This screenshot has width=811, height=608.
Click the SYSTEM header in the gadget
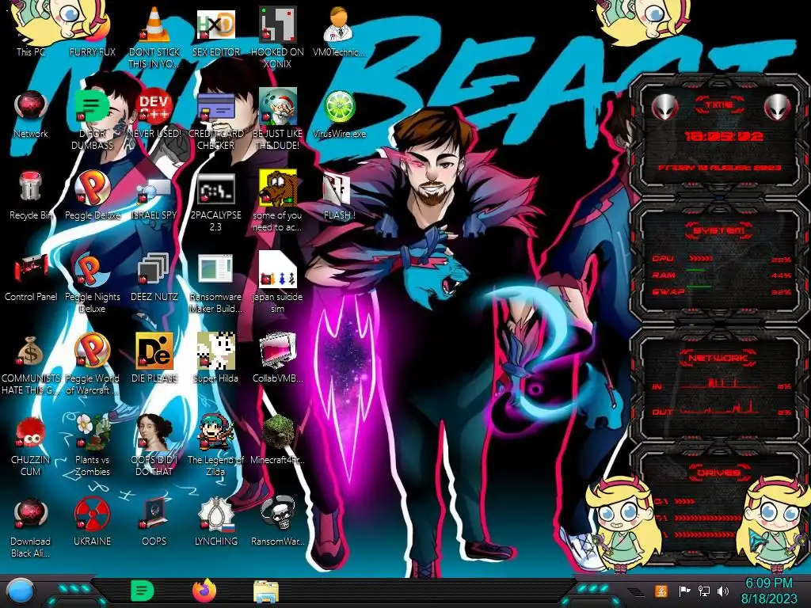(x=719, y=230)
